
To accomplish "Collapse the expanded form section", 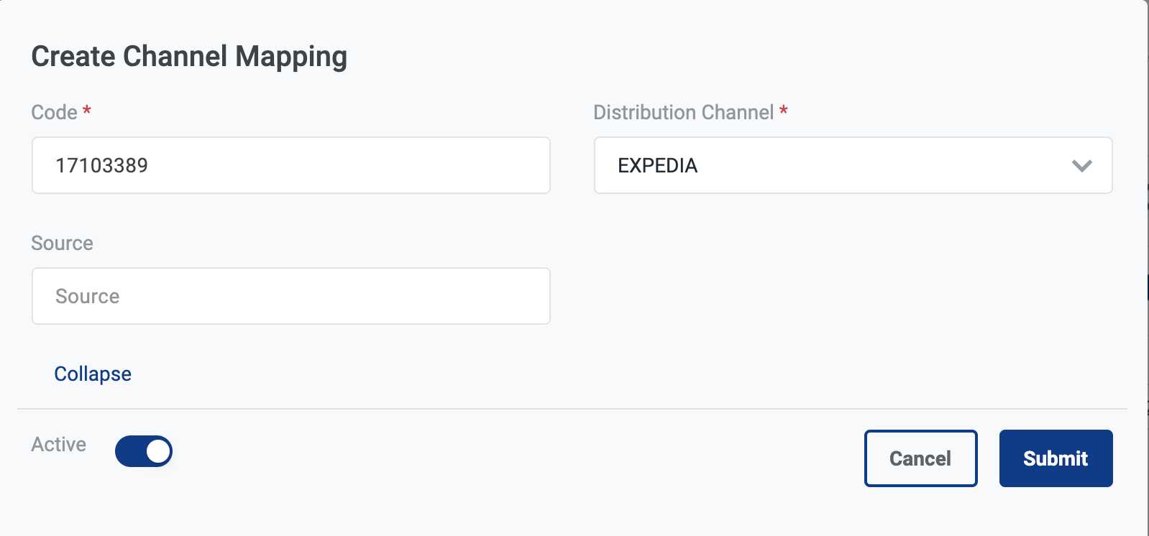I will (x=93, y=374).
